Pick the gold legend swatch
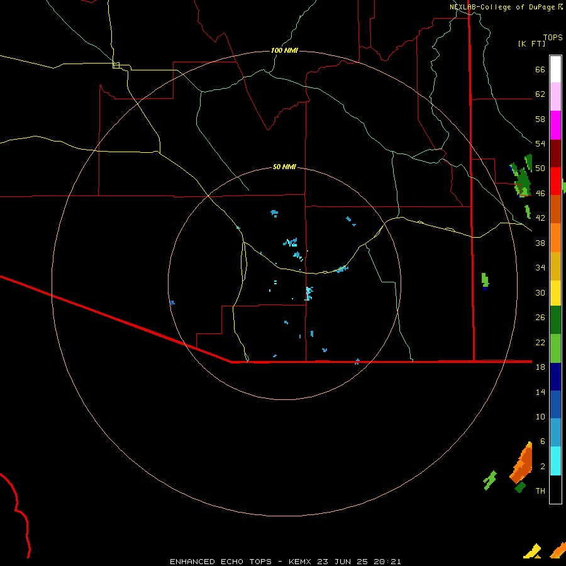This screenshot has height=566, width=566. (555, 267)
